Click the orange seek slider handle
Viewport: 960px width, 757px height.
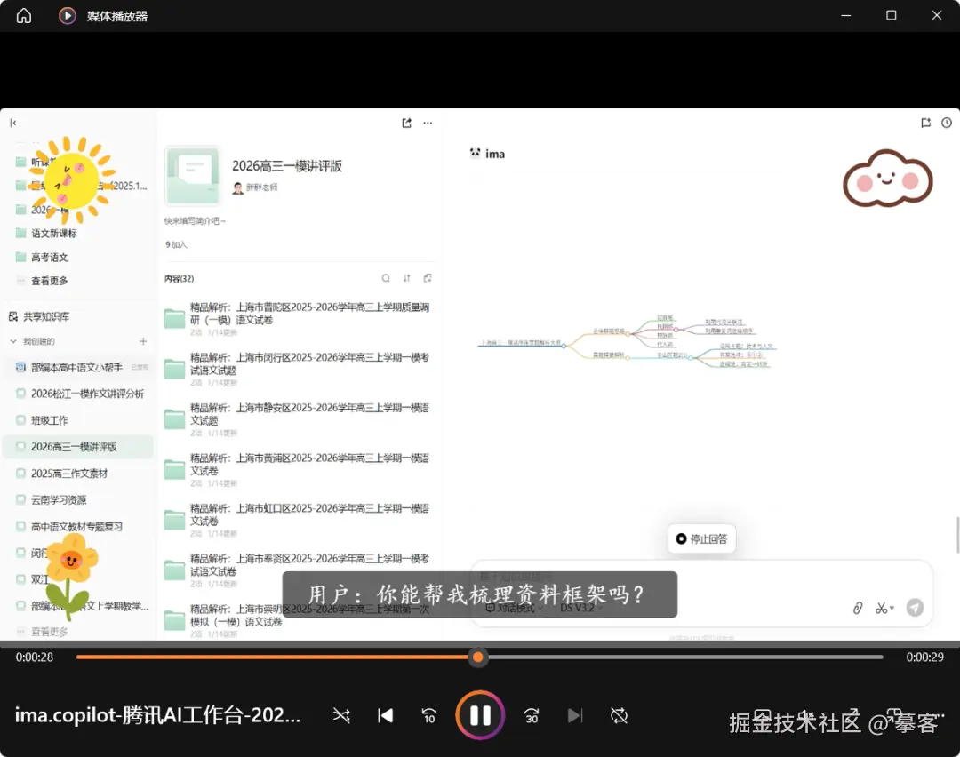pos(478,657)
